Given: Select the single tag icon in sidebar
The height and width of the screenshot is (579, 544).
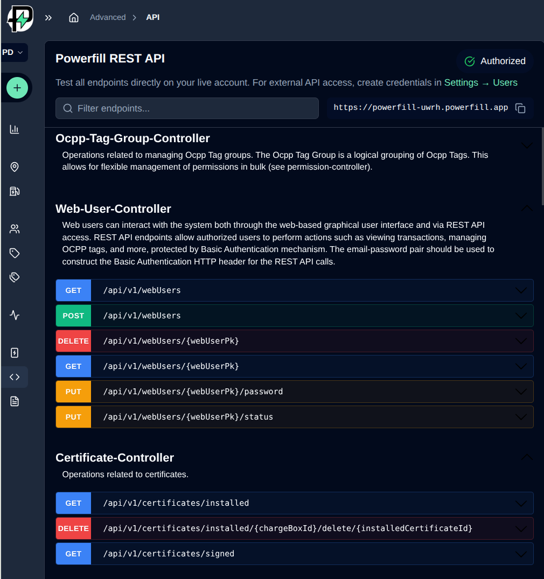Looking at the screenshot, I should tap(14, 253).
